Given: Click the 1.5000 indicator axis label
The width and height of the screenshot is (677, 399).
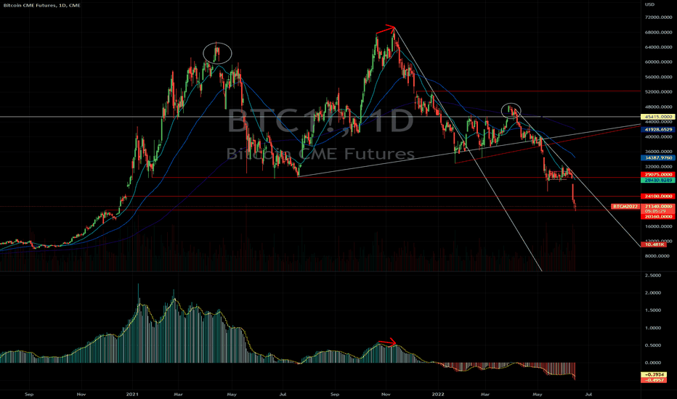Looking at the screenshot, I should [653, 310].
